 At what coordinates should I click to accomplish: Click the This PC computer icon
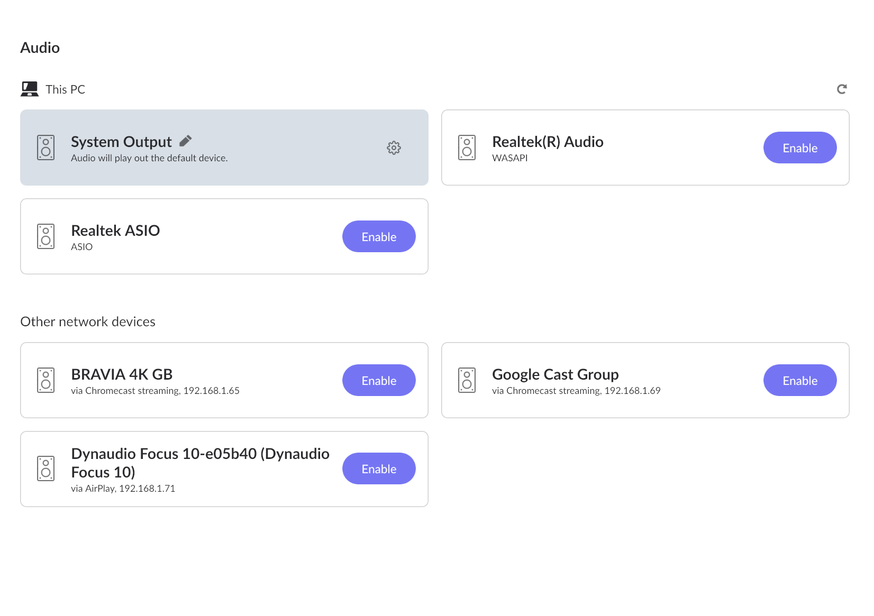30,89
